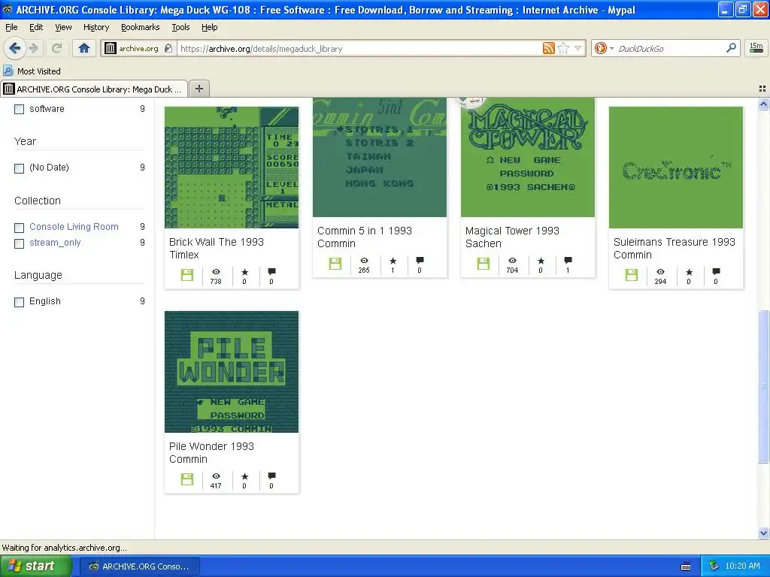This screenshot has width=770, height=577.
Task: Click favorites star on Pile Wonder
Action: click(x=244, y=476)
